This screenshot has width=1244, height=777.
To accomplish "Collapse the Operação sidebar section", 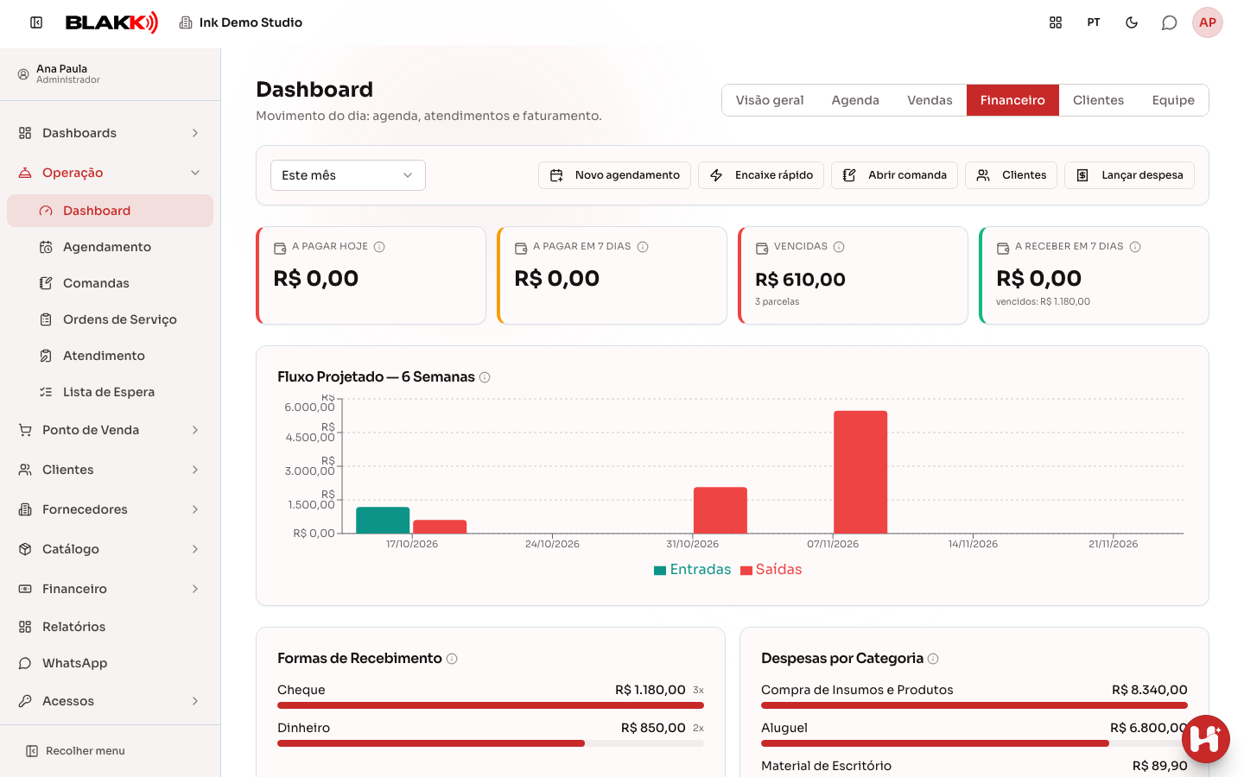I will (110, 173).
